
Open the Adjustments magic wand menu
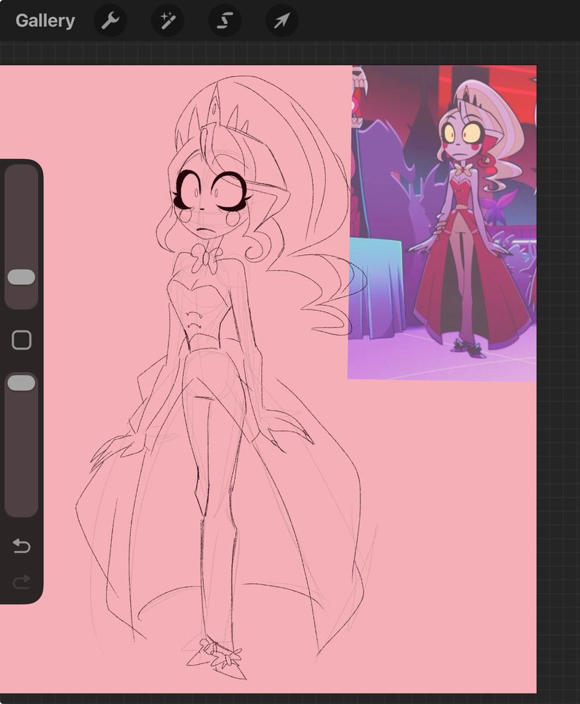click(168, 20)
